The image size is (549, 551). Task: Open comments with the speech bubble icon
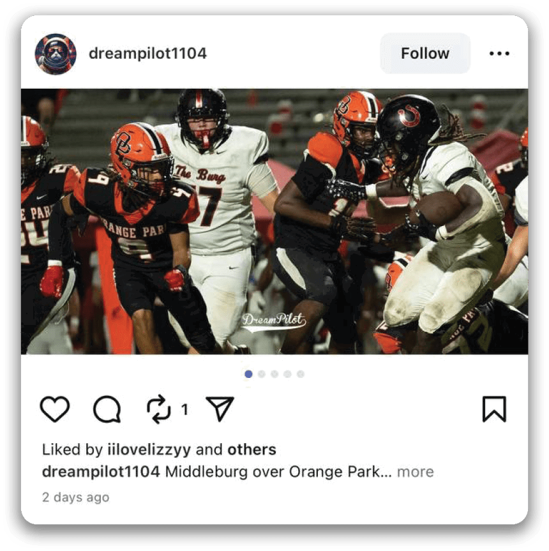(107, 409)
